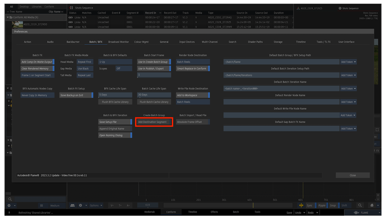Toggle Smart Replace in Conform
Image resolution: width=386 pixels, height=221 pixels.
click(193, 68)
